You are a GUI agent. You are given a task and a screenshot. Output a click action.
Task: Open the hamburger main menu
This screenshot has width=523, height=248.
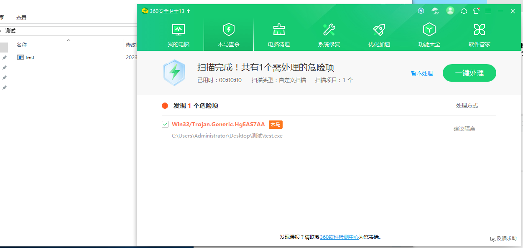(488, 11)
